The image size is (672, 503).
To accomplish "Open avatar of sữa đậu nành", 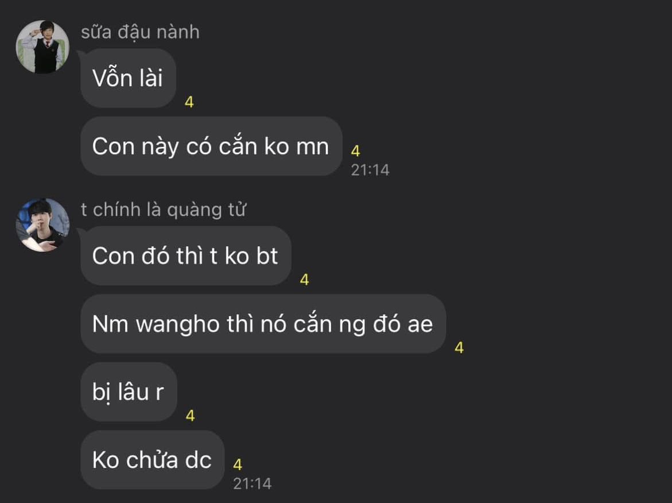I will (x=42, y=47).
